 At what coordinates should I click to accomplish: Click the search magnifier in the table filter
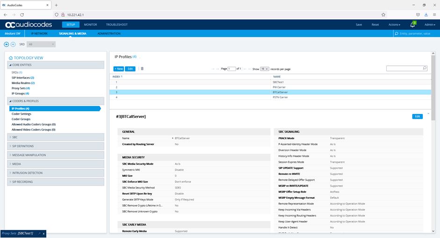coord(425,68)
